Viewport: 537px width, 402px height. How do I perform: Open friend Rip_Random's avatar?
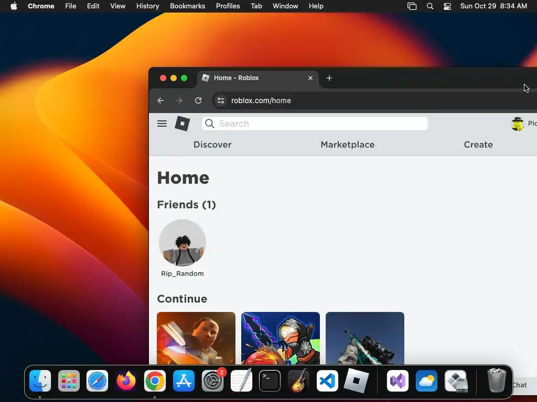click(182, 243)
